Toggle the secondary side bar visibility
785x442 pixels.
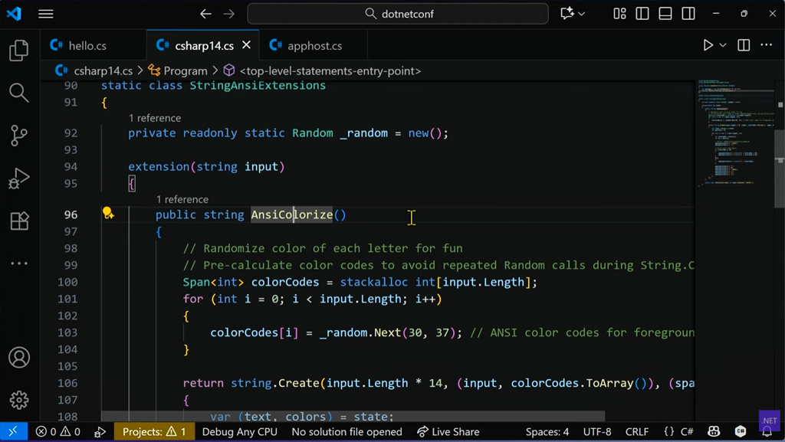pyautogui.click(x=688, y=14)
